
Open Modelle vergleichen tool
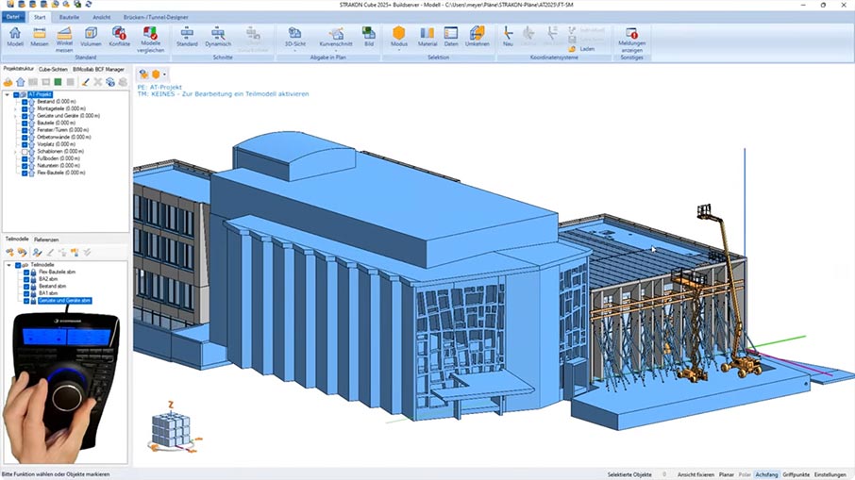point(150,40)
